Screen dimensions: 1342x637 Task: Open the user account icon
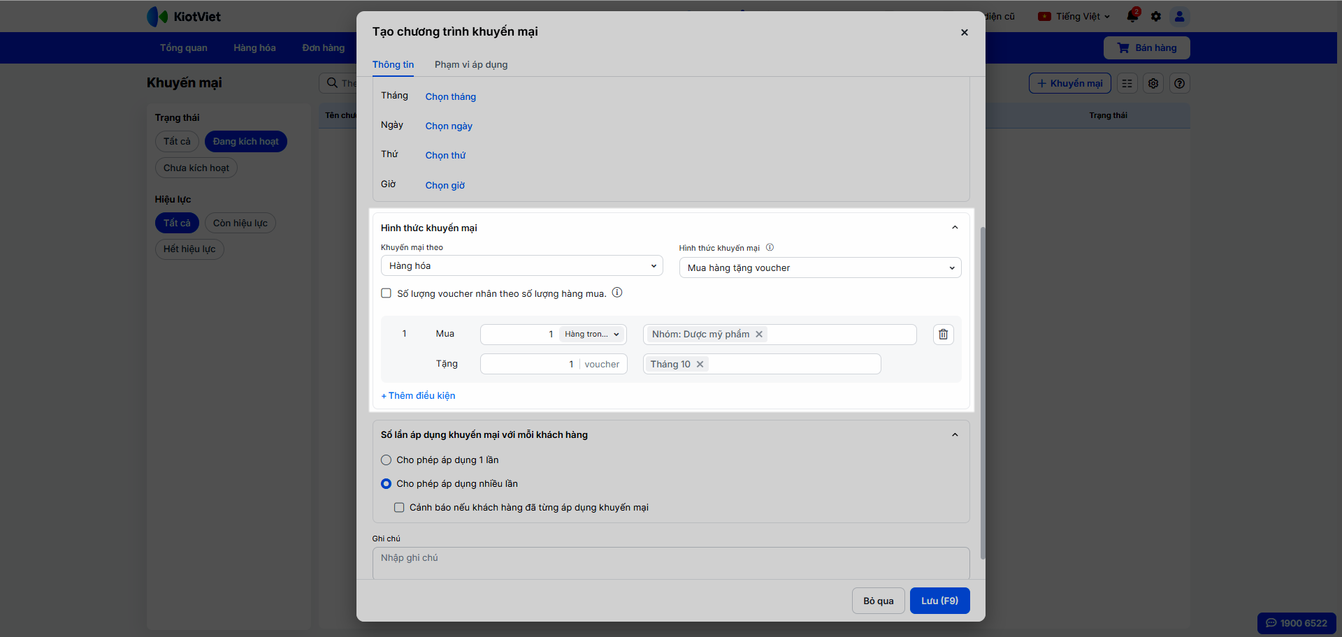click(1179, 16)
